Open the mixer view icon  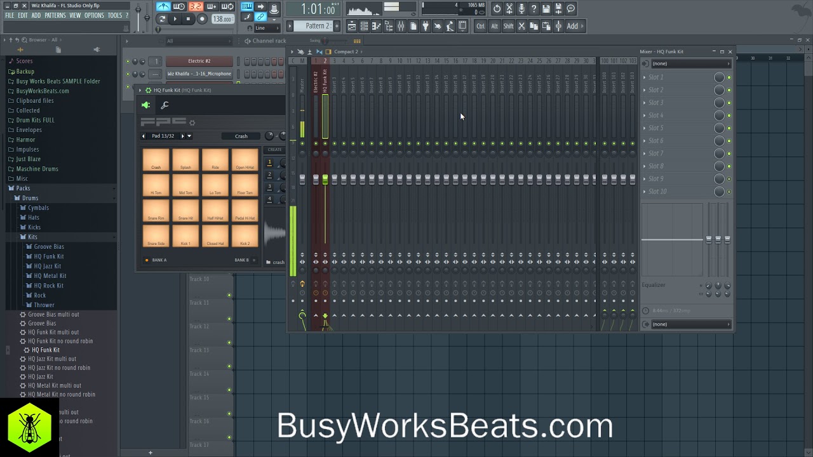pyautogui.click(x=401, y=26)
